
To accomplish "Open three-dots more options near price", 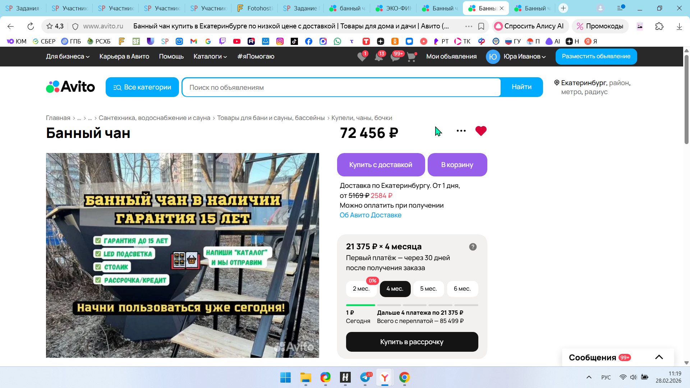I will 461,131.
